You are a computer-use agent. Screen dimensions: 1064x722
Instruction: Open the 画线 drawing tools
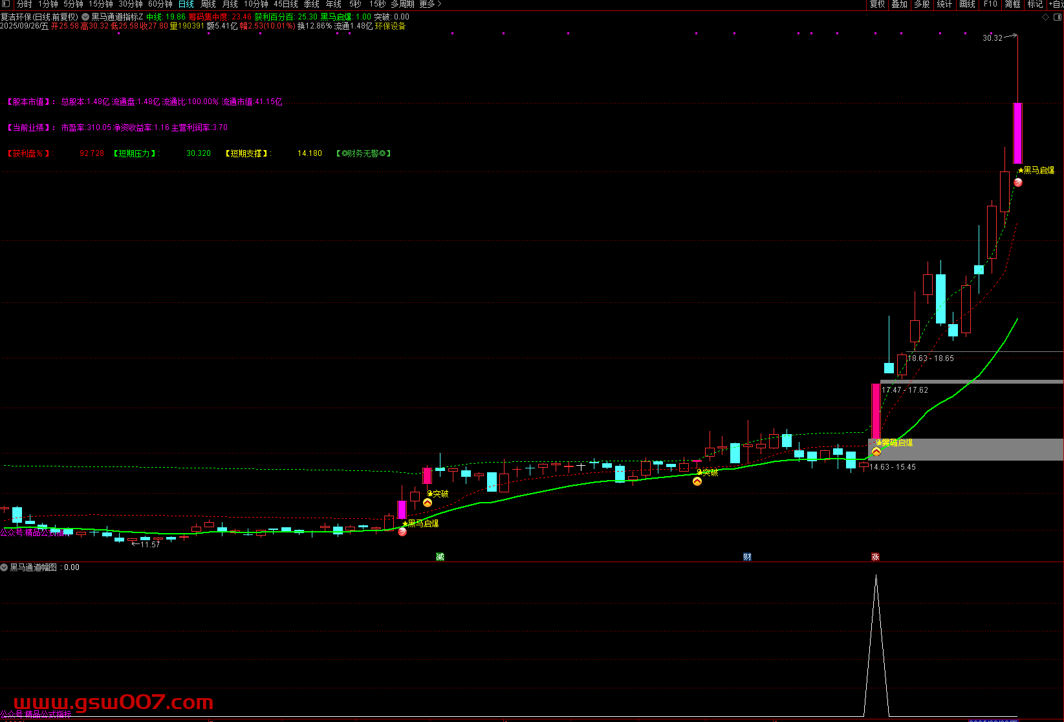[x=967, y=4]
